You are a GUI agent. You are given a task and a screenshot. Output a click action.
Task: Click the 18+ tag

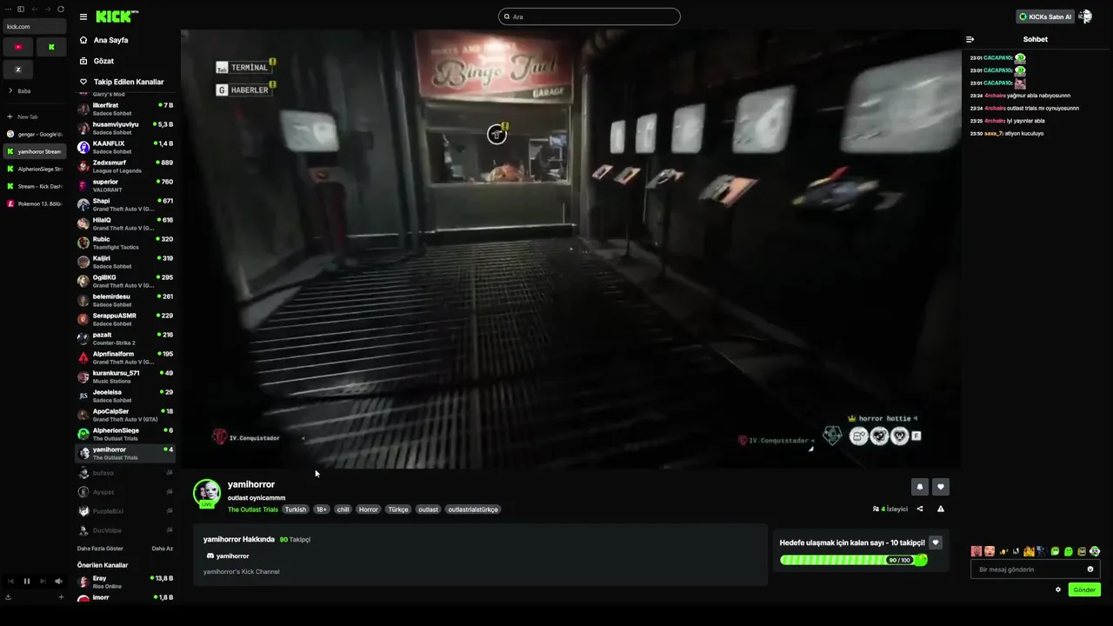(321, 509)
